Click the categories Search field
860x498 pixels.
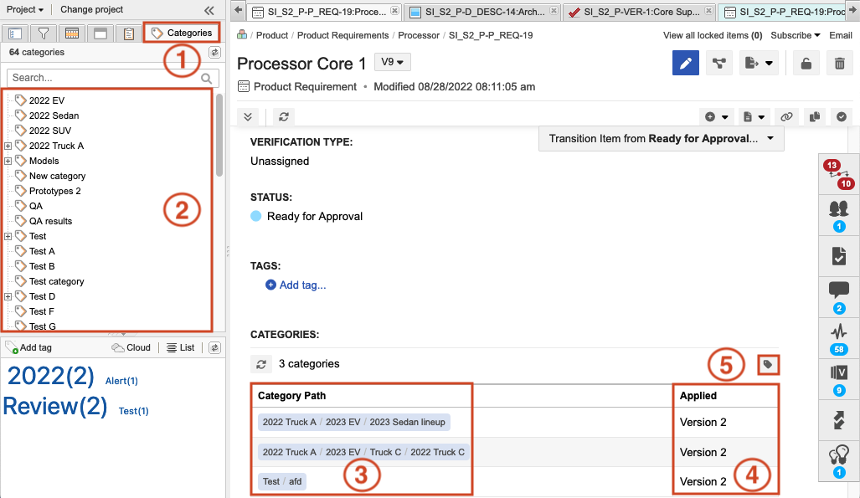(x=104, y=78)
